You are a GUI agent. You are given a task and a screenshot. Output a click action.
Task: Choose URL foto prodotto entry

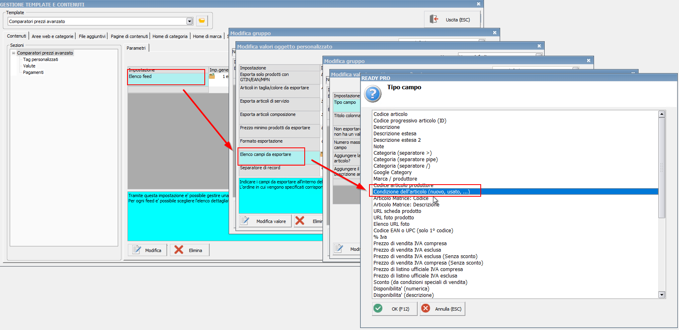point(394,218)
